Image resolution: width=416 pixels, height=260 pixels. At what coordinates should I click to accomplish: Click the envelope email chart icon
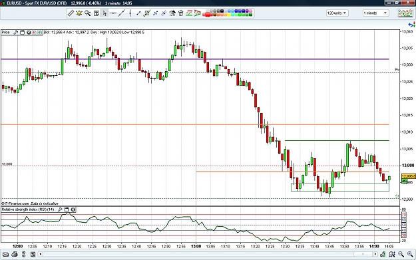pos(5,255)
